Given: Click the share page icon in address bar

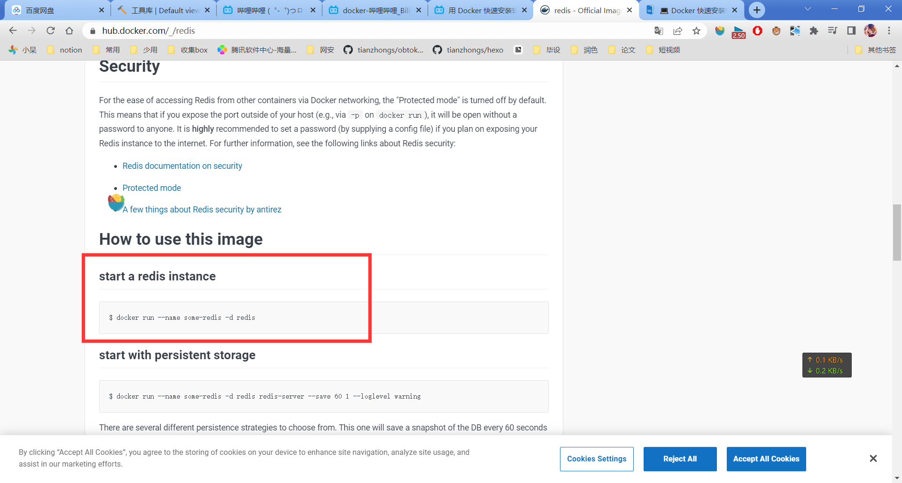Looking at the screenshot, I should pyautogui.click(x=677, y=31).
